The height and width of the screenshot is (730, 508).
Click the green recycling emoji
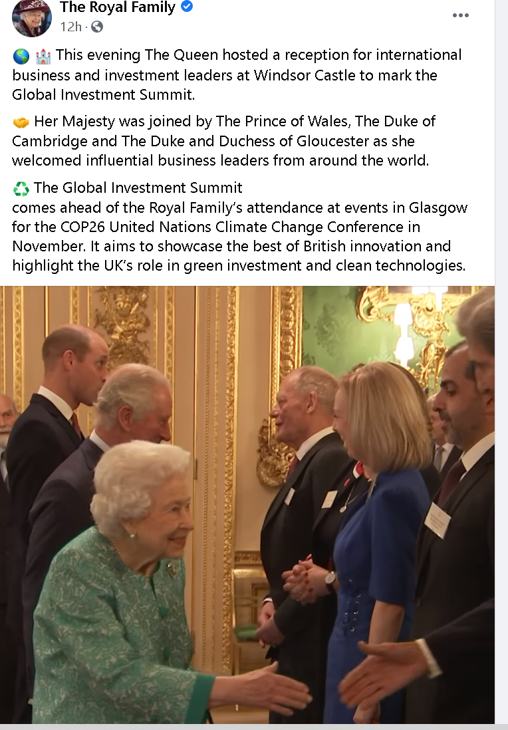pyautogui.click(x=21, y=189)
